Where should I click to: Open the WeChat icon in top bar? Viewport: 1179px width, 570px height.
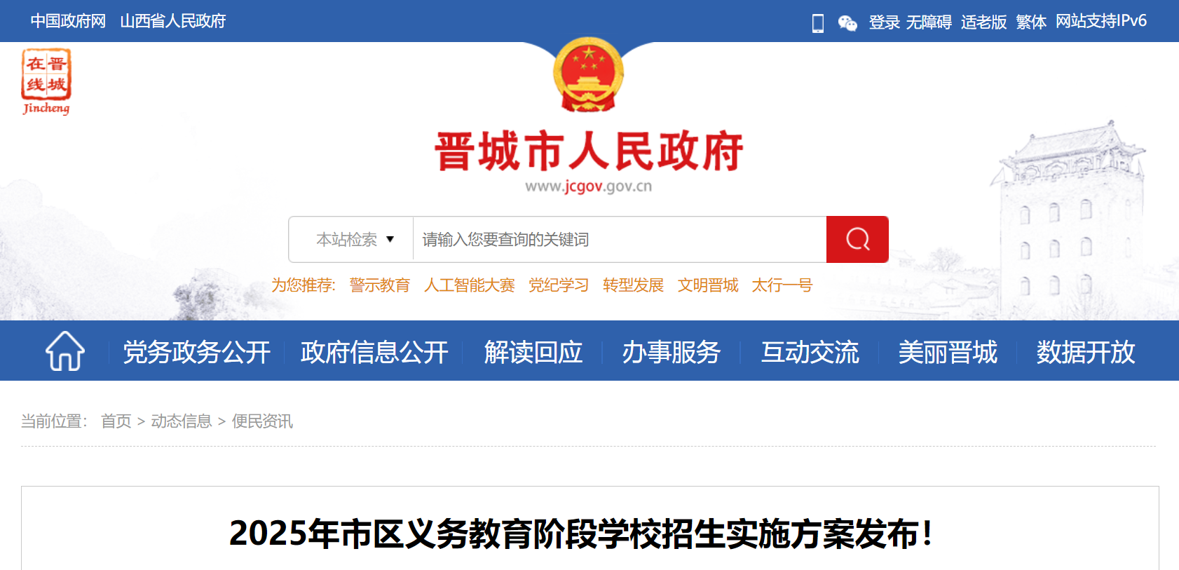click(847, 23)
